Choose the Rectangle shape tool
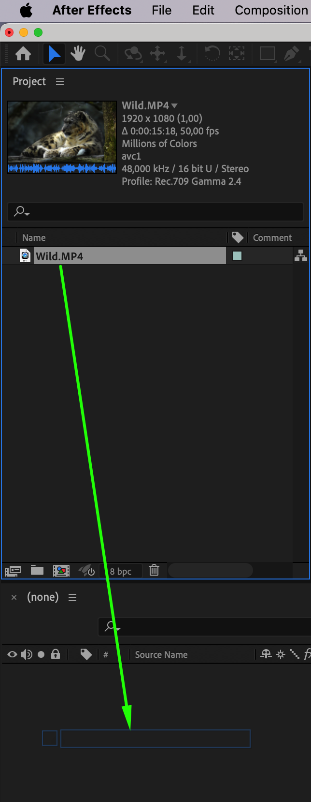Image resolution: width=311 pixels, height=802 pixels. coord(268,53)
